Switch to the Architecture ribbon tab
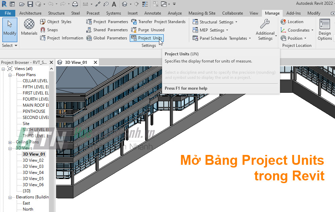 tap(30, 13)
